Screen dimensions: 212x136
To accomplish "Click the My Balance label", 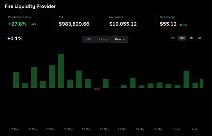I will click(116, 17).
